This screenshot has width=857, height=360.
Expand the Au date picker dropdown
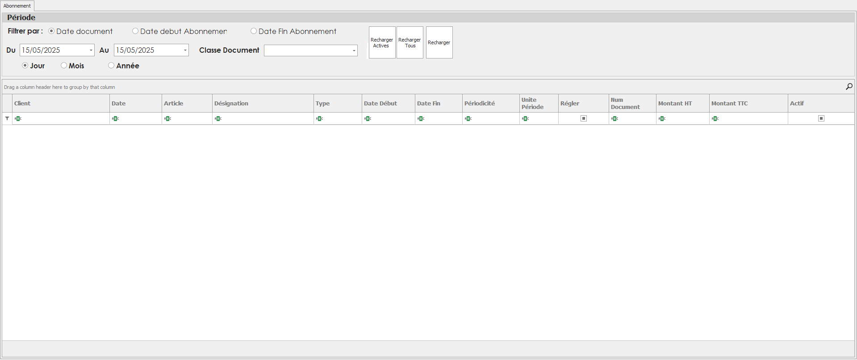point(185,50)
